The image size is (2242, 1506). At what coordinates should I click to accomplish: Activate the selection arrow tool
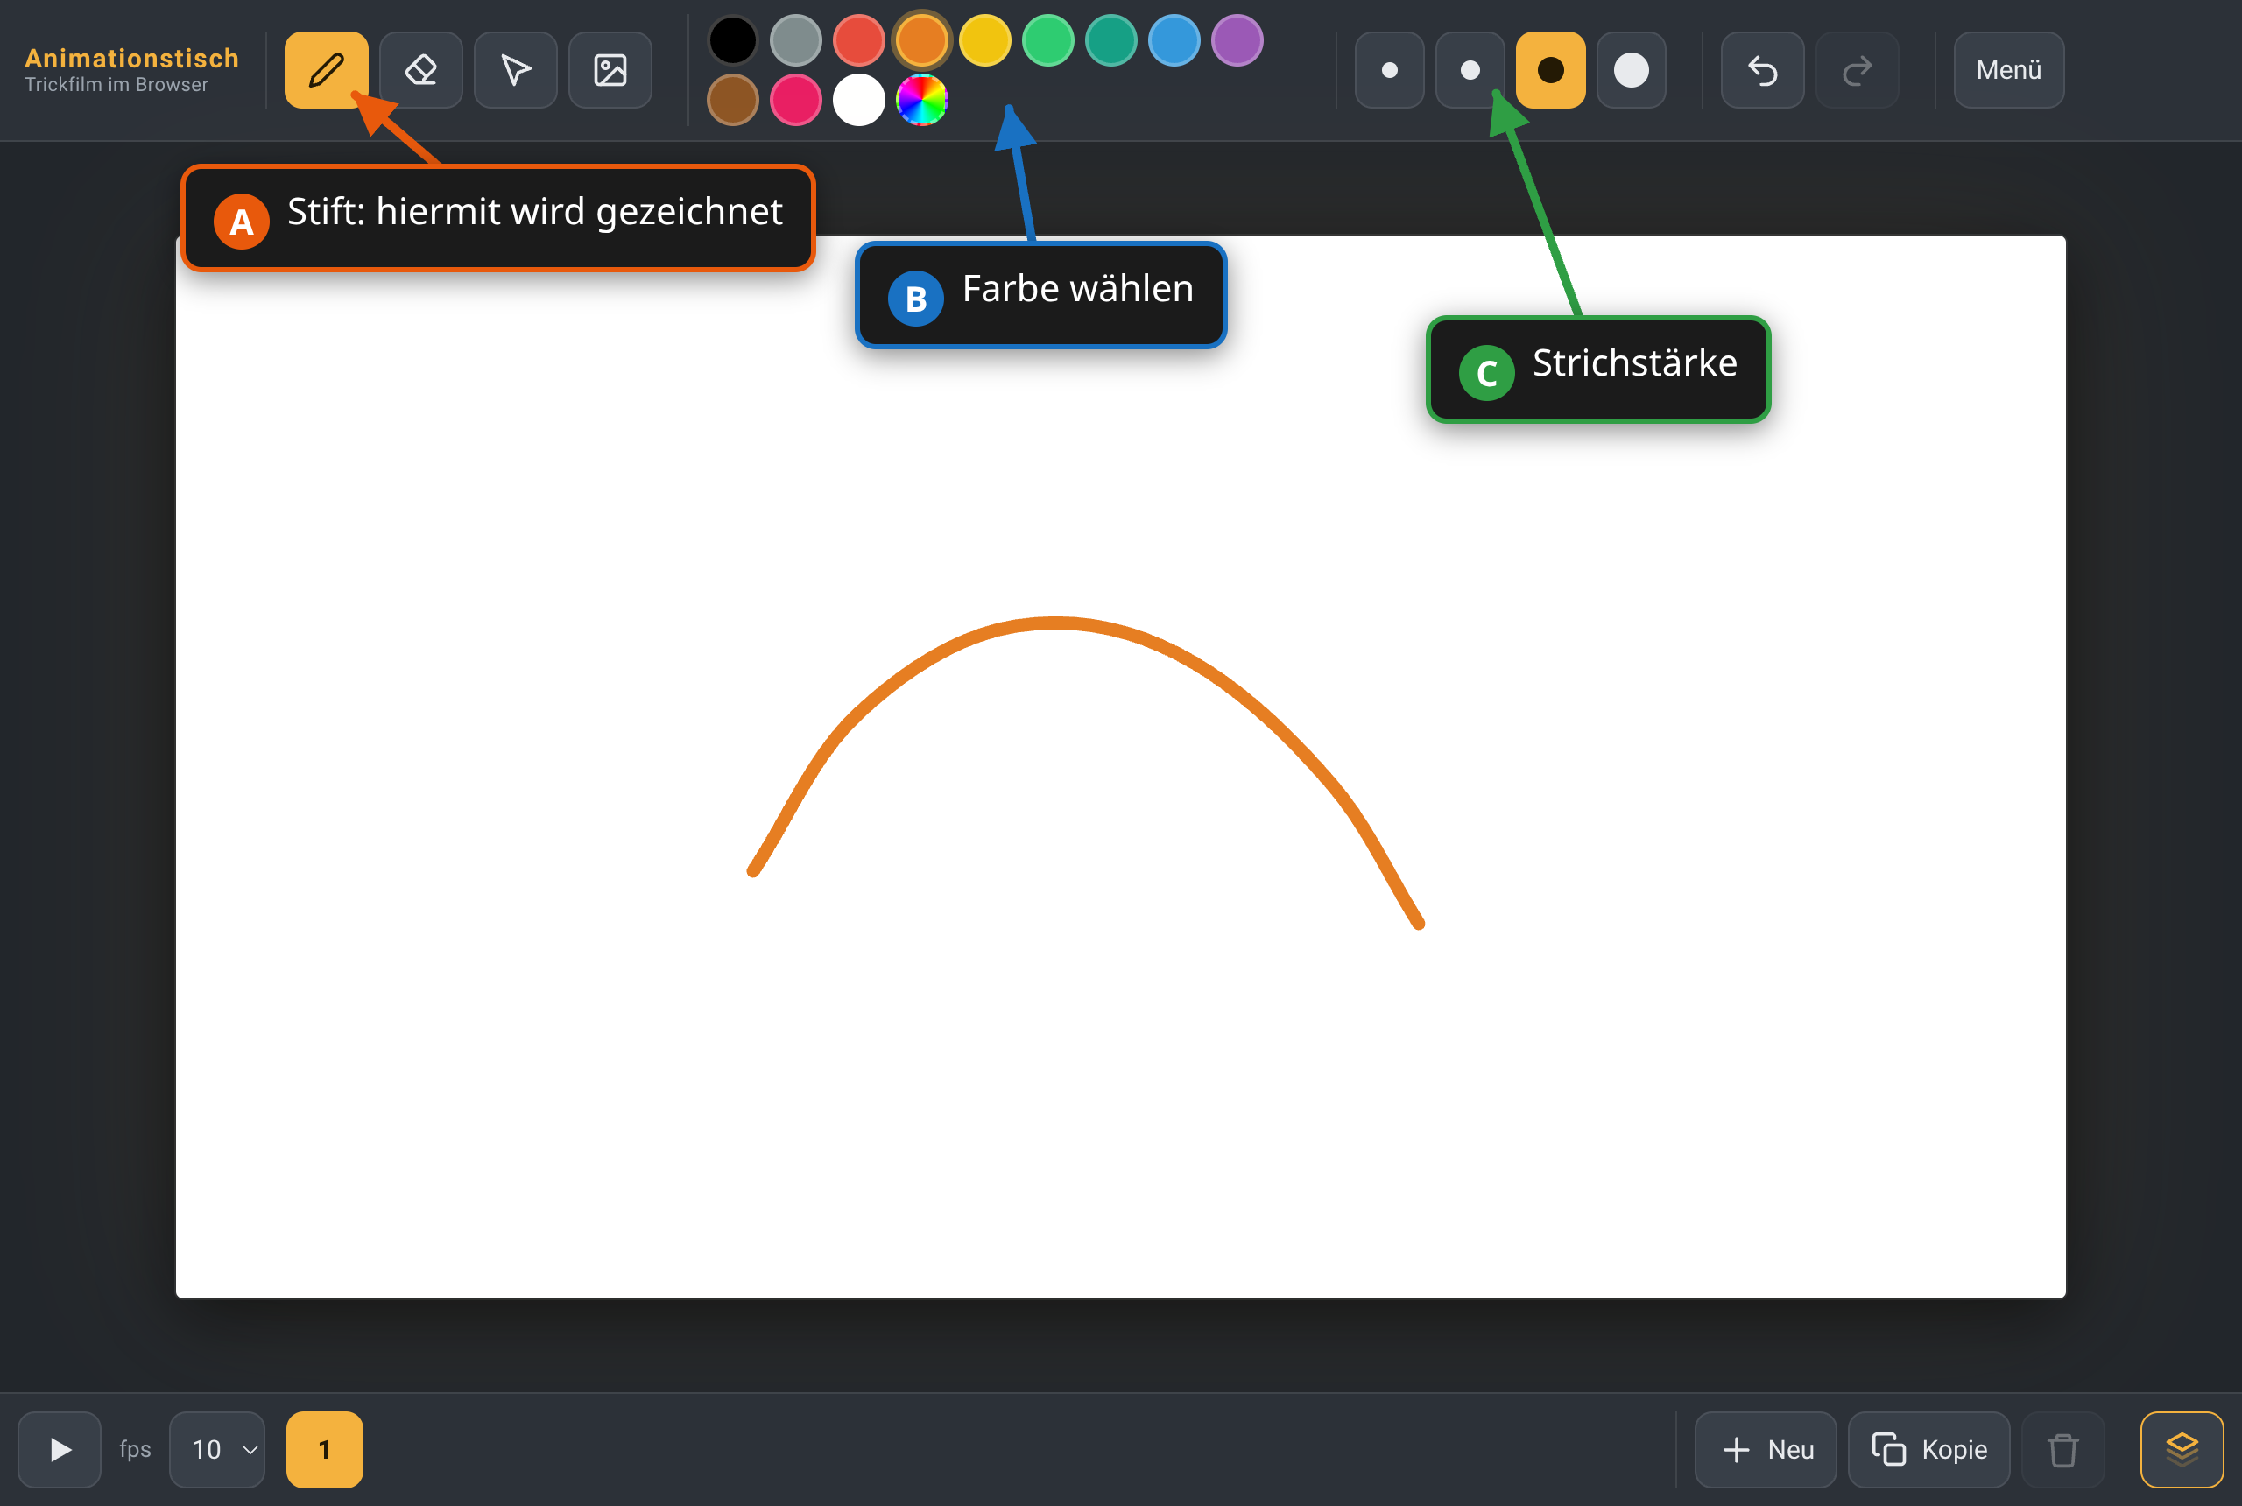pos(516,70)
